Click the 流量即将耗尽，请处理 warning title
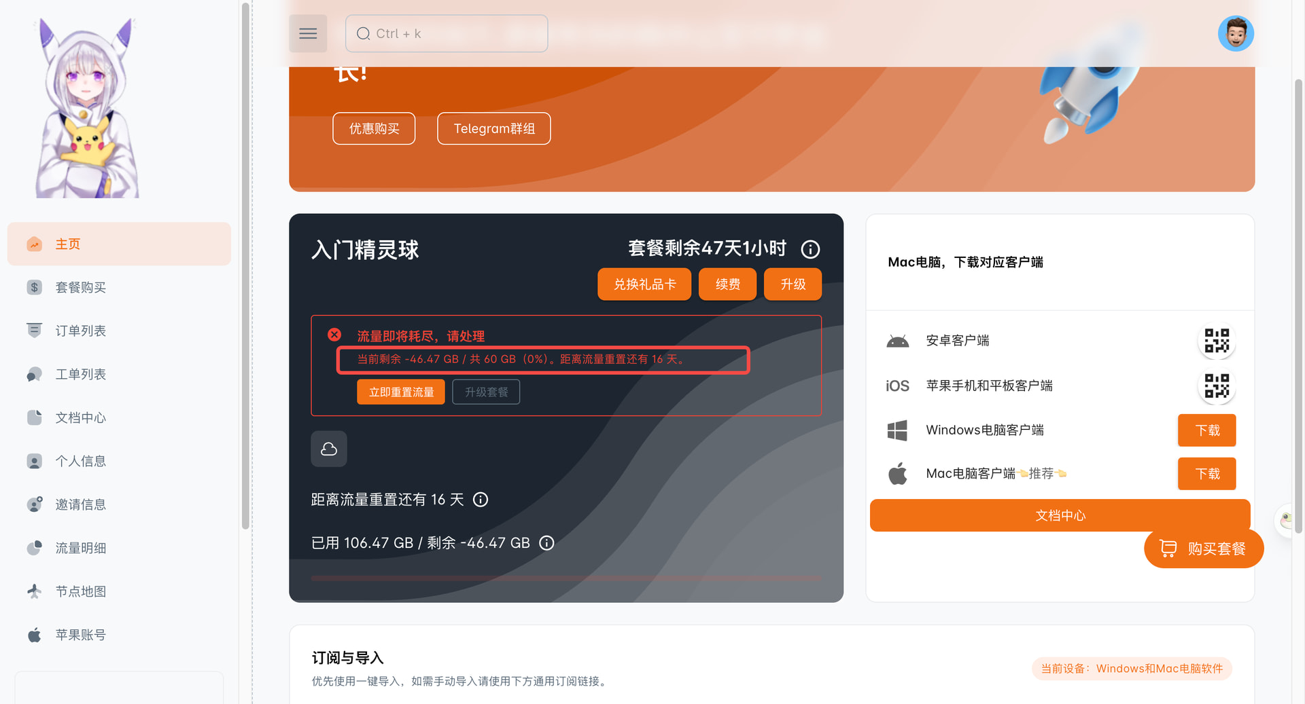Viewport: 1305px width, 704px height. click(x=421, y=336)
